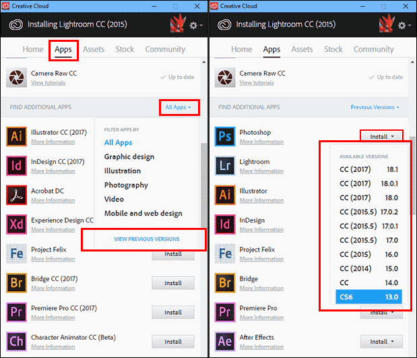Click right window scrollbar up arrow
Screen dimensions: 417x358
click(x=412, y=62)
